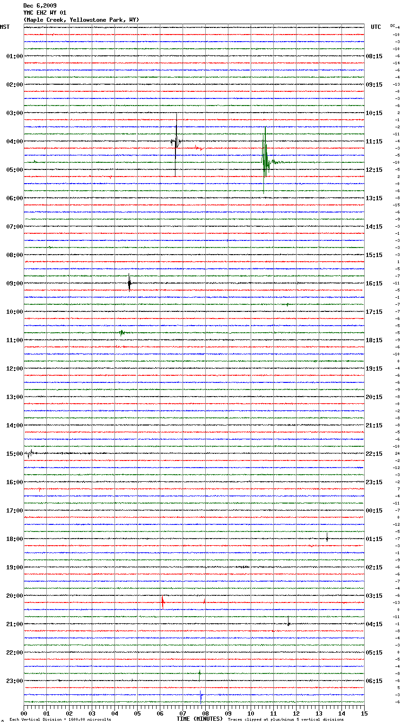Click the '22:15' UTC time label
This screenshot has width=402, height=726.
pyautogui.click(x=374, y=454)
